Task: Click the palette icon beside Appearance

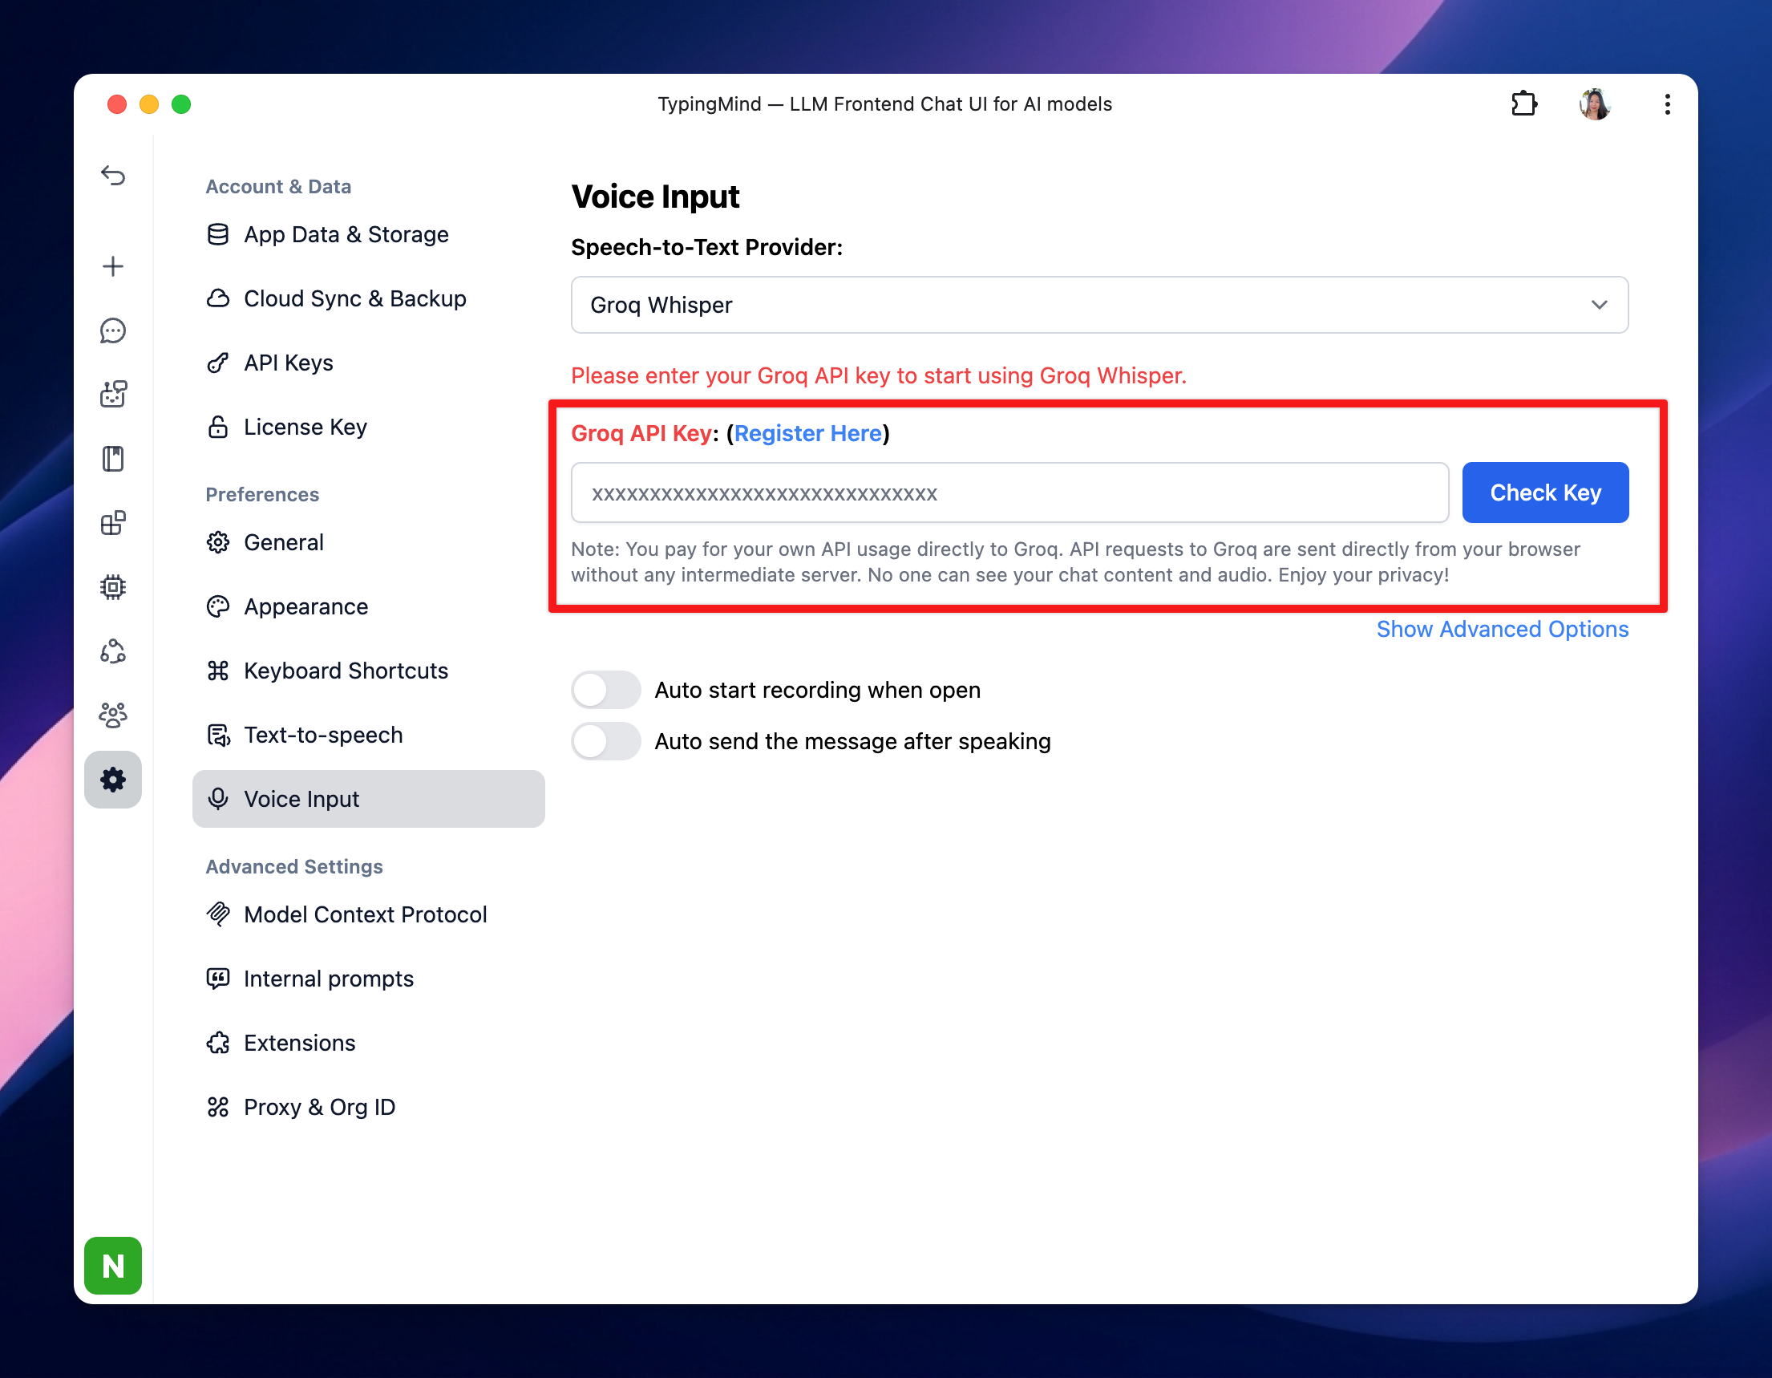Action: (218, 606)
